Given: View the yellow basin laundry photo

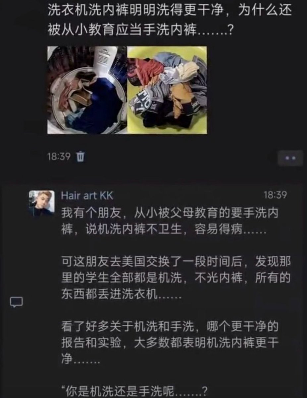Looking at the screenshot, I should click(167, 90).
